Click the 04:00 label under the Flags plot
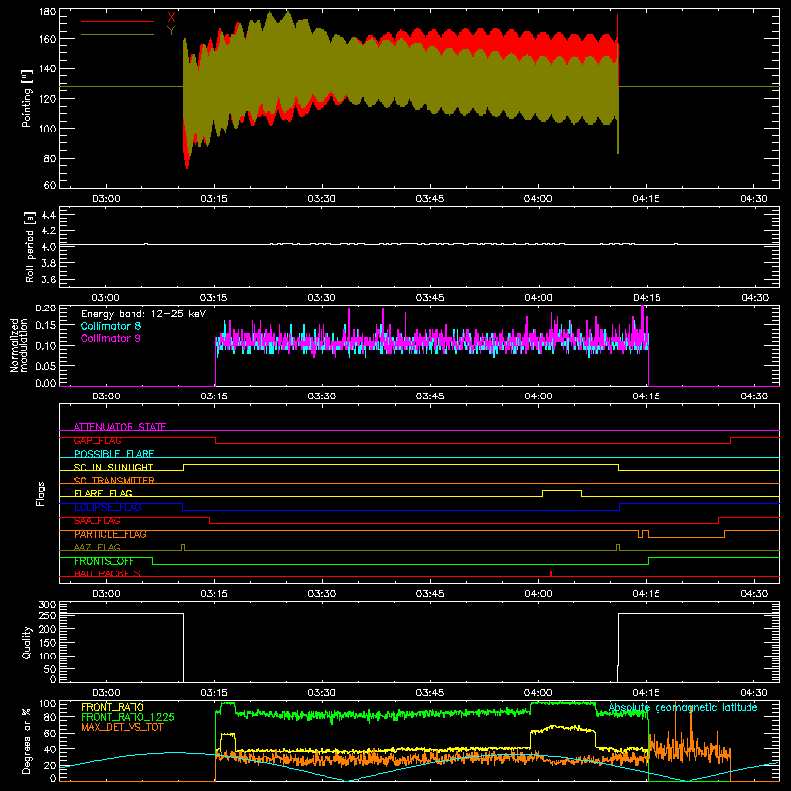This screenshot has width=791, height=791. tap(538, 594)
